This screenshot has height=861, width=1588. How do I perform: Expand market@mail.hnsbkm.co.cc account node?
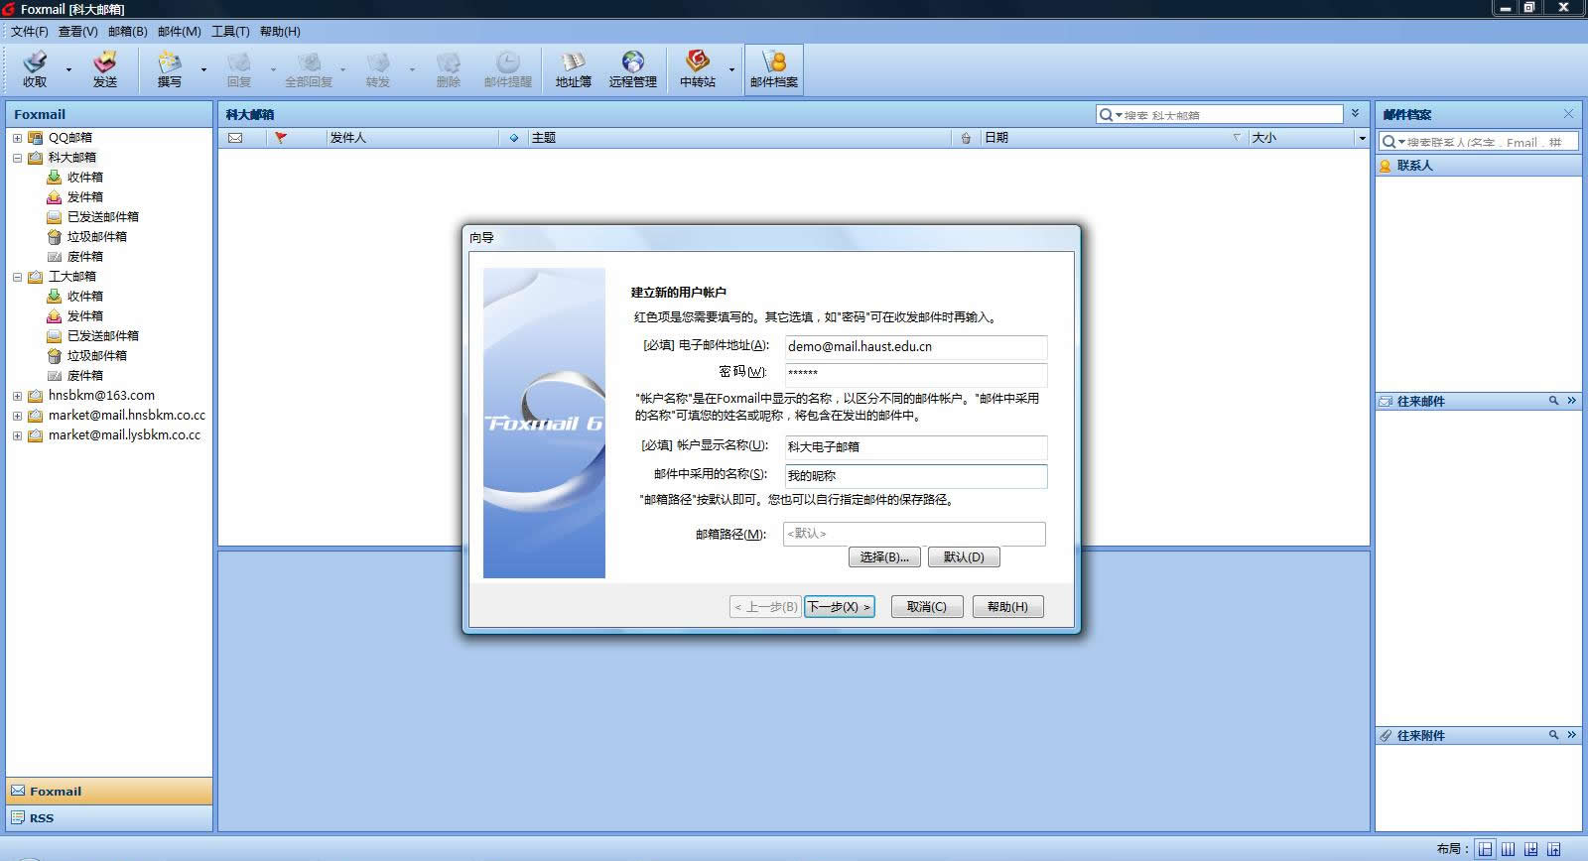(x=17, y=416)
